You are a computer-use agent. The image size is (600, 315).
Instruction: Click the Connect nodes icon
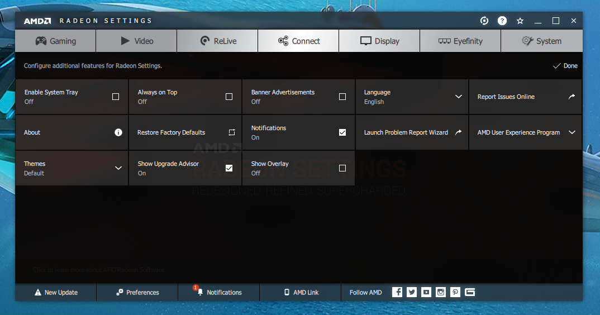pyautogui.click(x=283, y=41)
